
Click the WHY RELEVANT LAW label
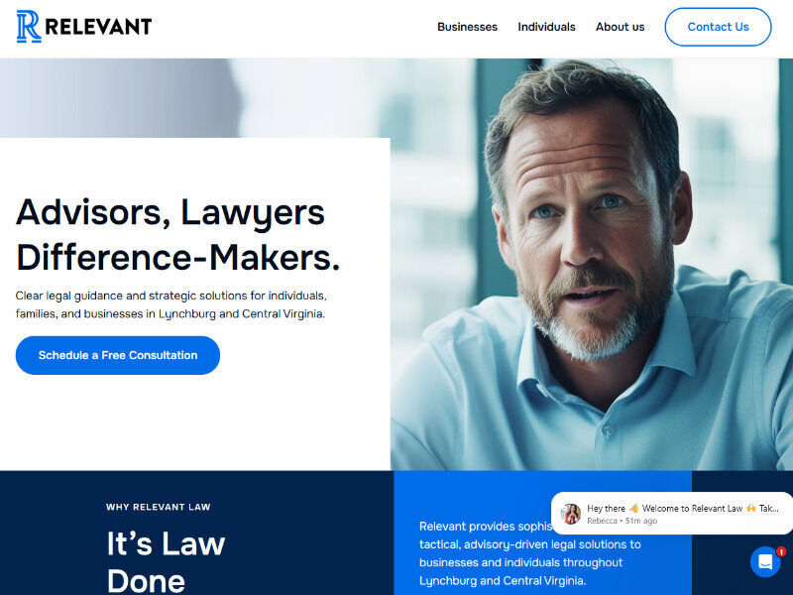tap(159, 507)
